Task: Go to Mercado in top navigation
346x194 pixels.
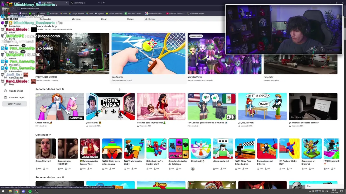Action: (x=76, y=19)
